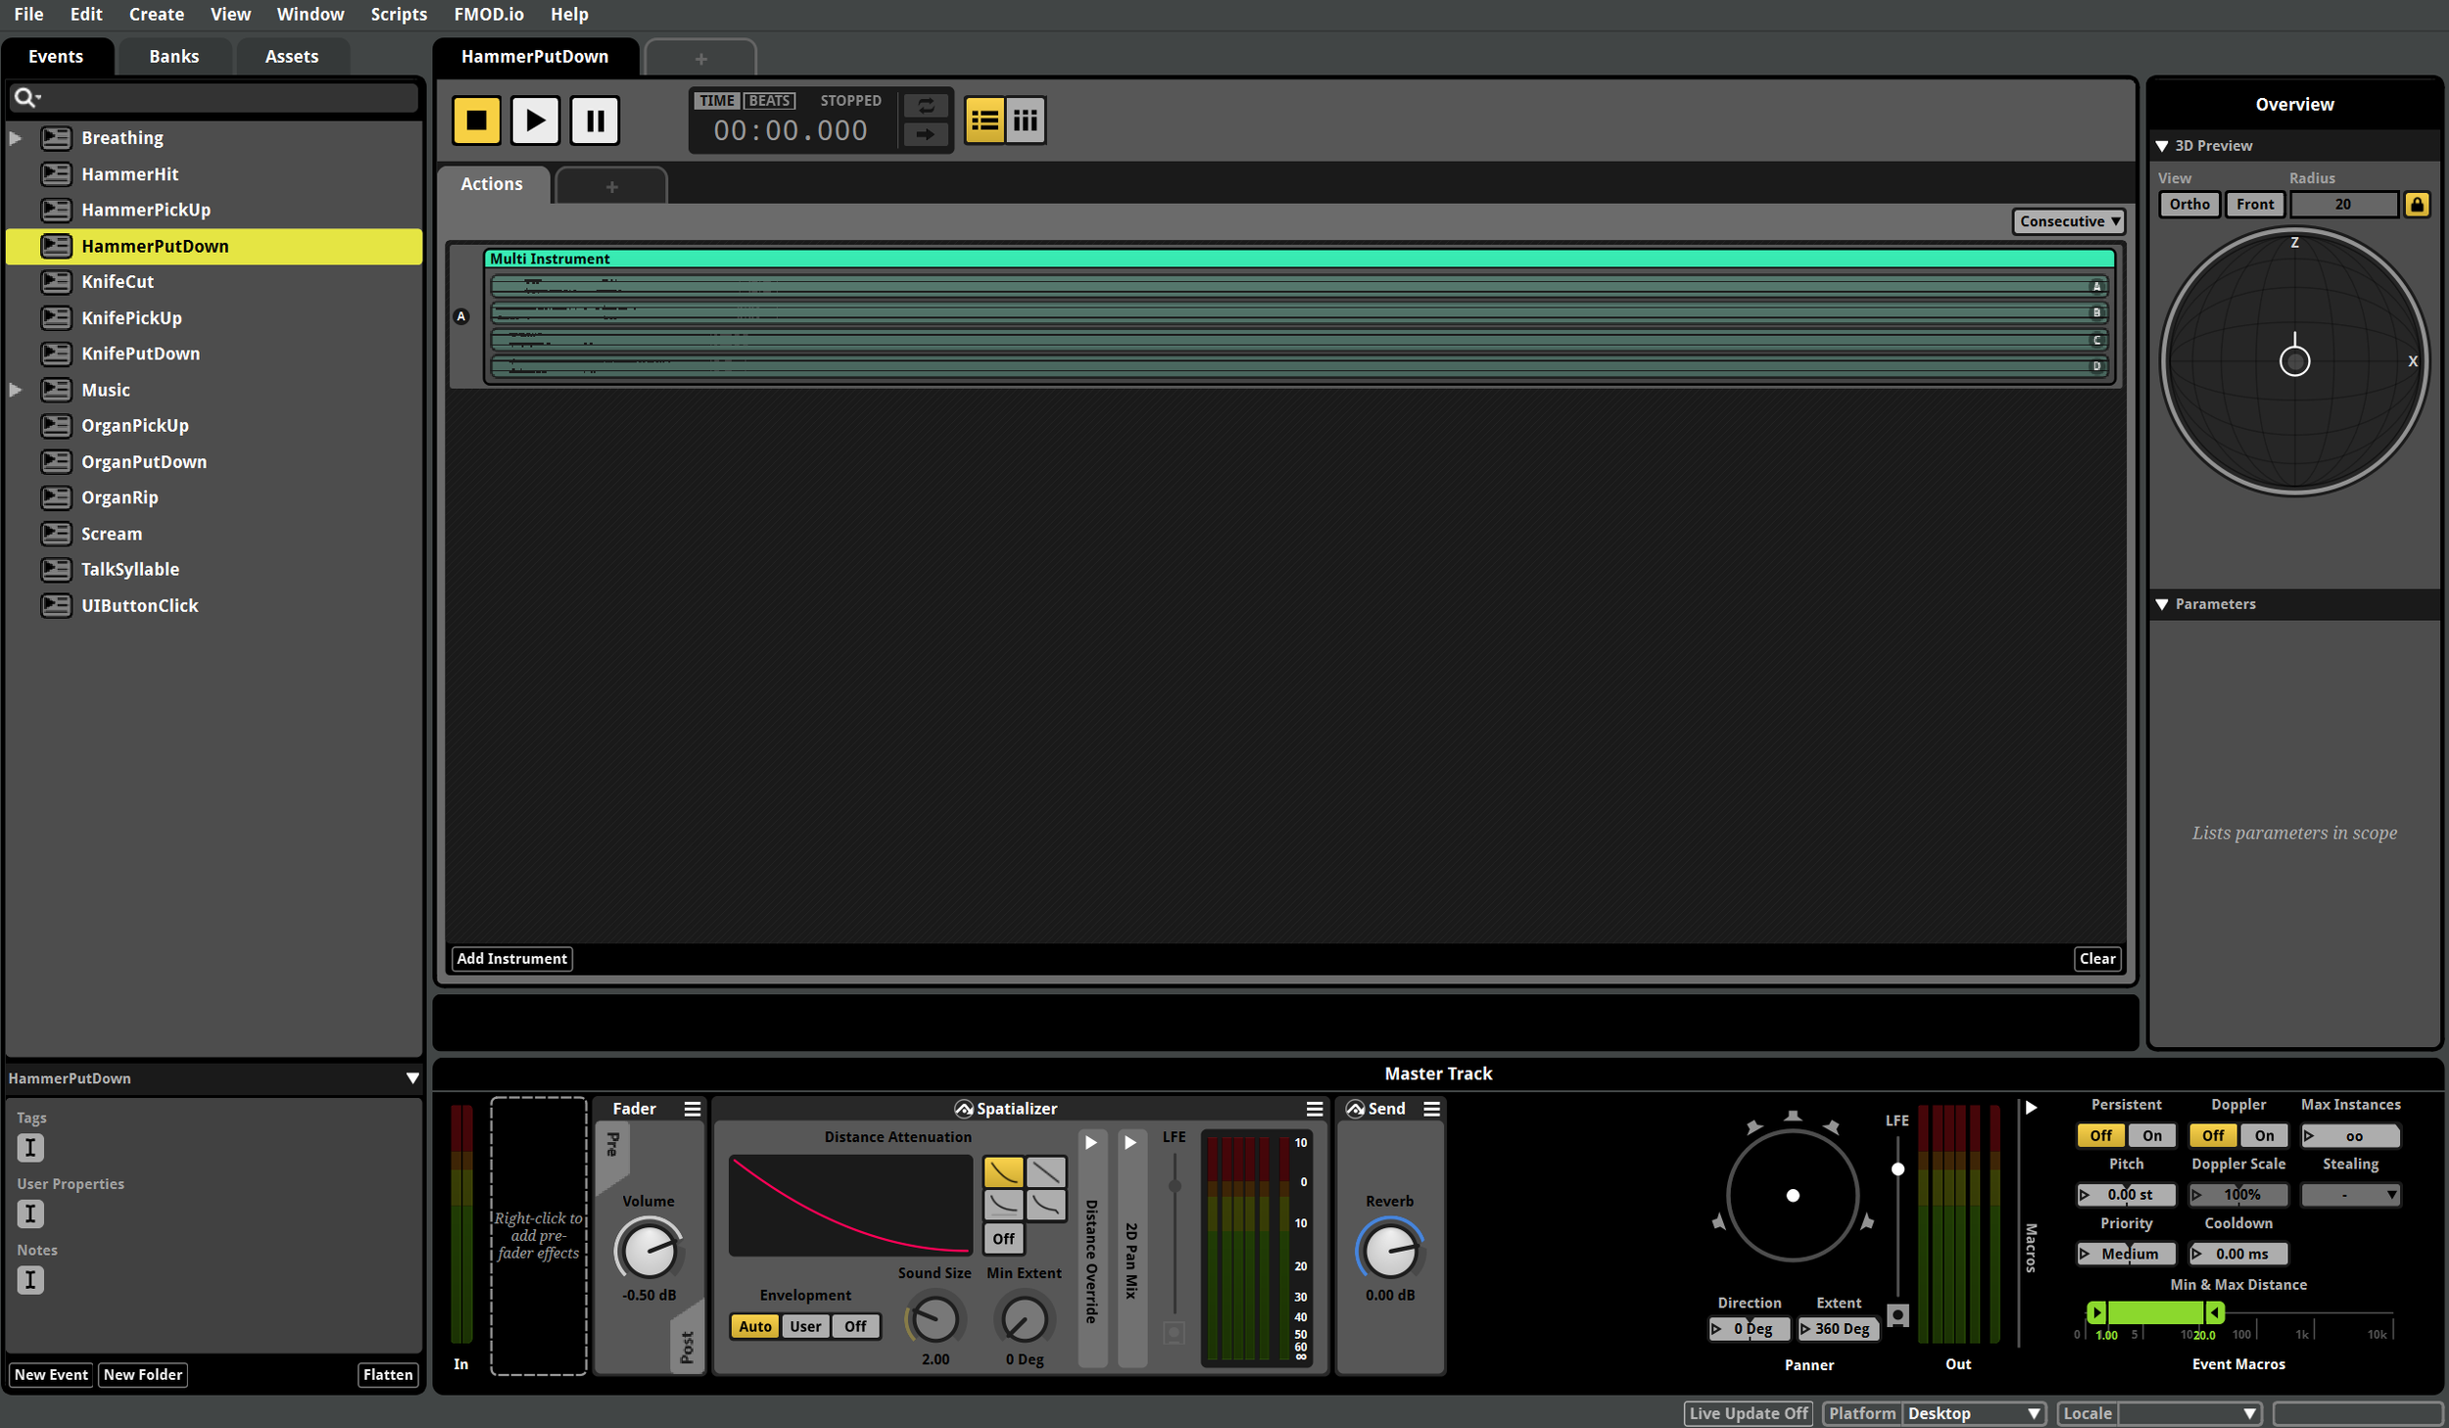Open the Consecutive playlist mode dropdown
This screenshot has width=2449, height=1428.
coord(2069,221)
